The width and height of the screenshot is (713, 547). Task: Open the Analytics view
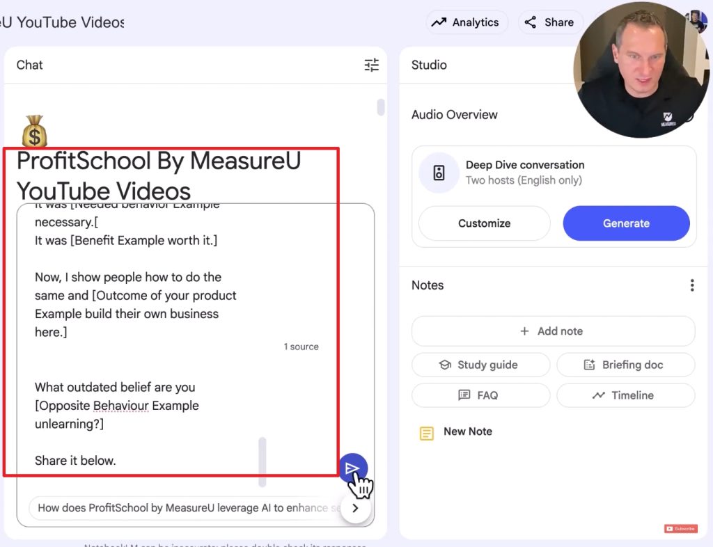pos(467,22)
